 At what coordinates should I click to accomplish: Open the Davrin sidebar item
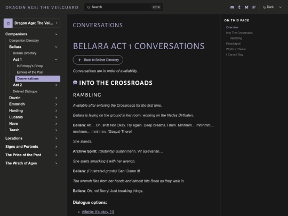15,98
